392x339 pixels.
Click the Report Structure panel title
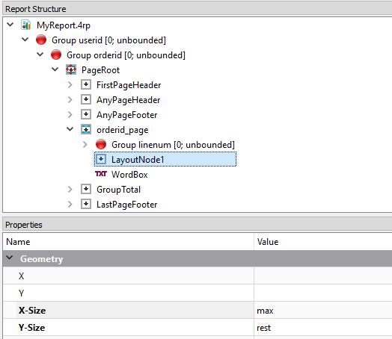36,9
